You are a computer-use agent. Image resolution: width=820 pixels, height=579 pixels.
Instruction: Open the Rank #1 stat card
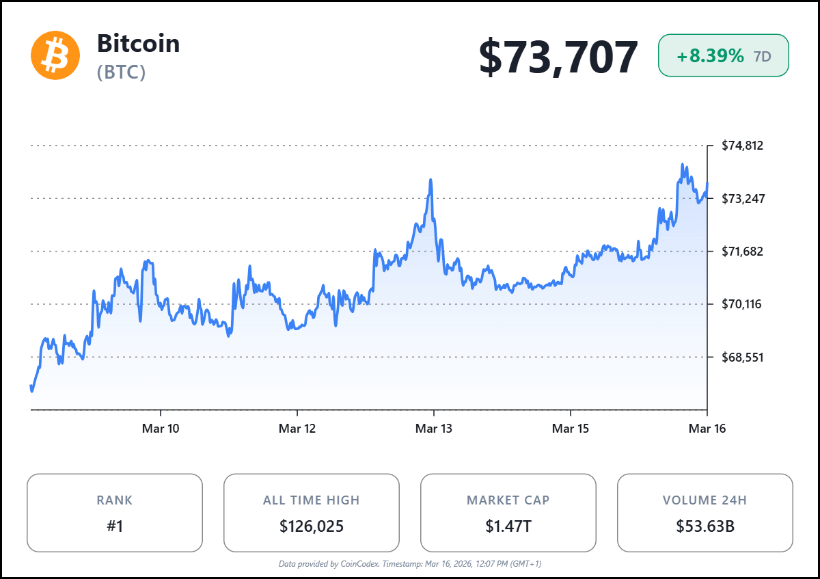115,513
